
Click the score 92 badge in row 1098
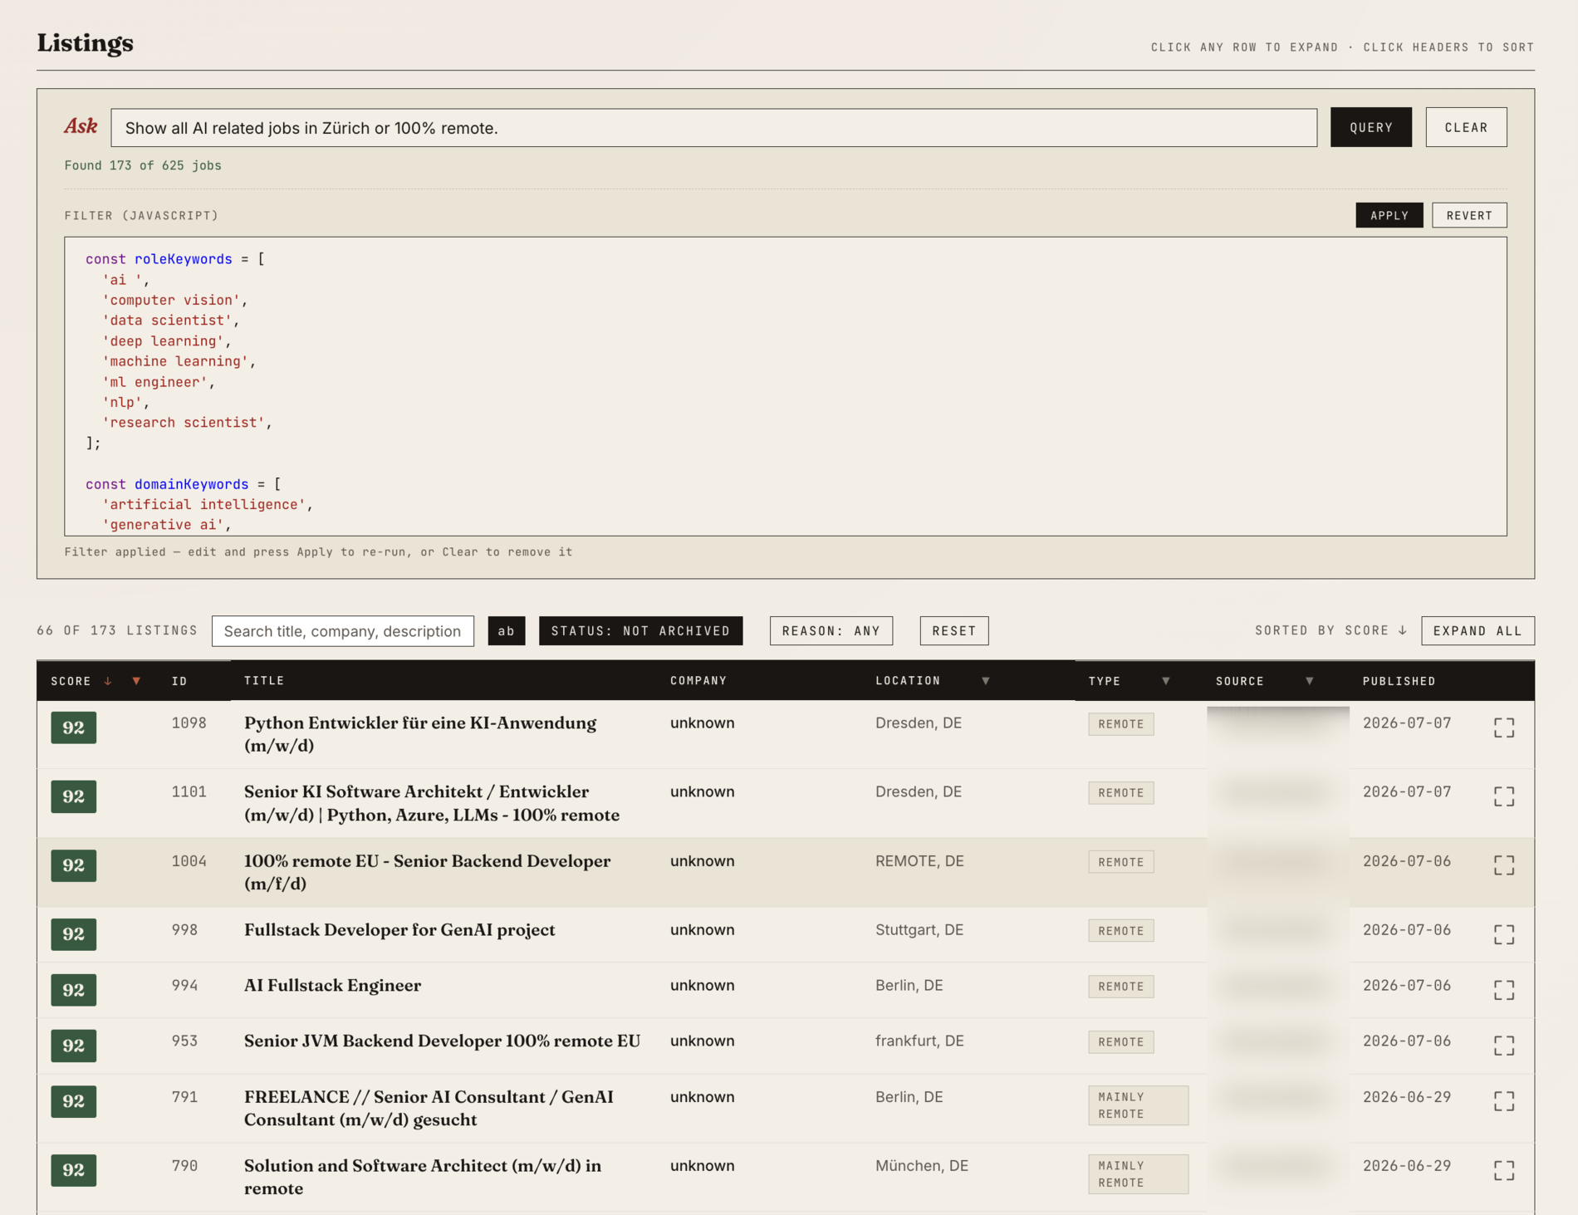(x=73, y=728)
